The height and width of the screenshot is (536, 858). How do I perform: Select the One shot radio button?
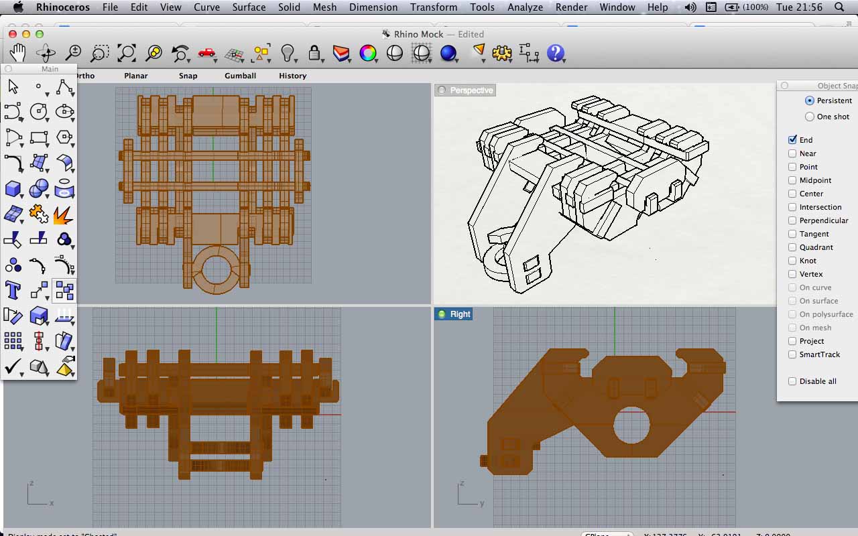[x=810, y=117]
